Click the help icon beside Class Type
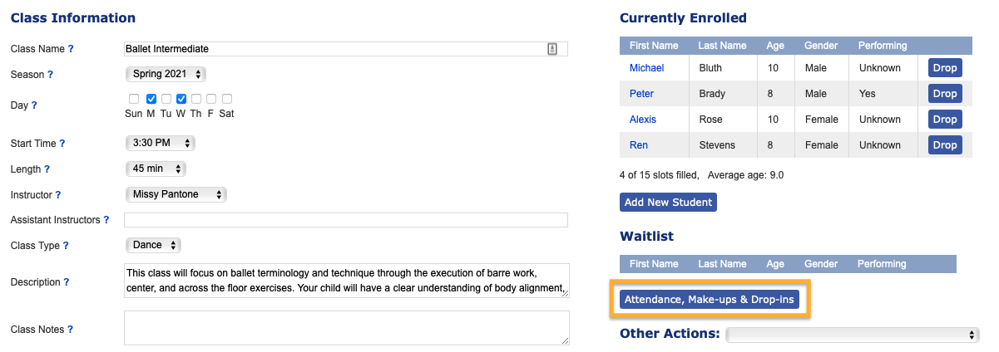Screen dimensions: 999x352 click(66, 246)
